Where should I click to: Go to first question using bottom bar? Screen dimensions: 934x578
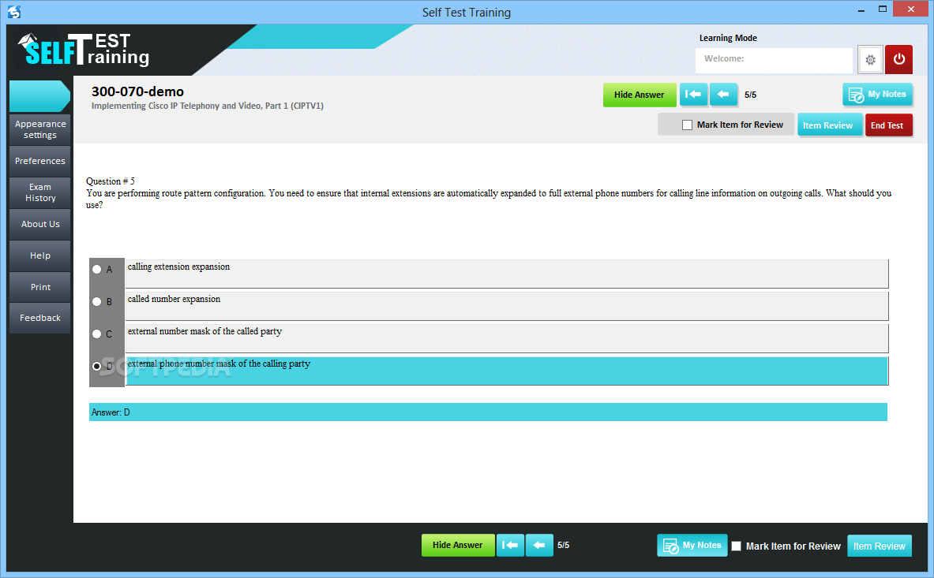pos(510,545)
